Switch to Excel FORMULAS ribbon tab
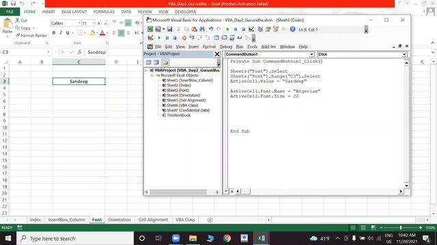437x245 pixels. pos(104,12)
